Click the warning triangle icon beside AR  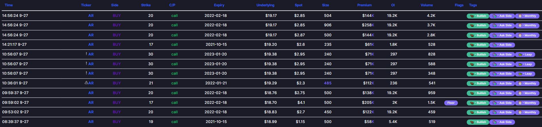pos(86,83)
